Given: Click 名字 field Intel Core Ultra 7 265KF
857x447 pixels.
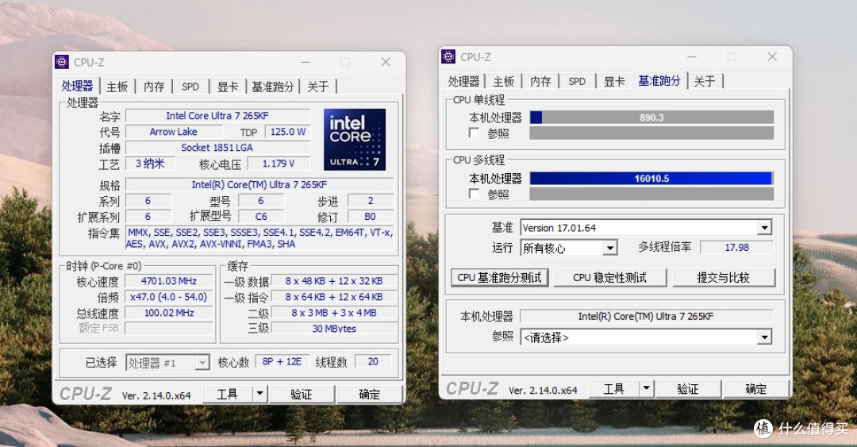Looking at the screenshot, I should pyautogui.click(x=217, y=115).
